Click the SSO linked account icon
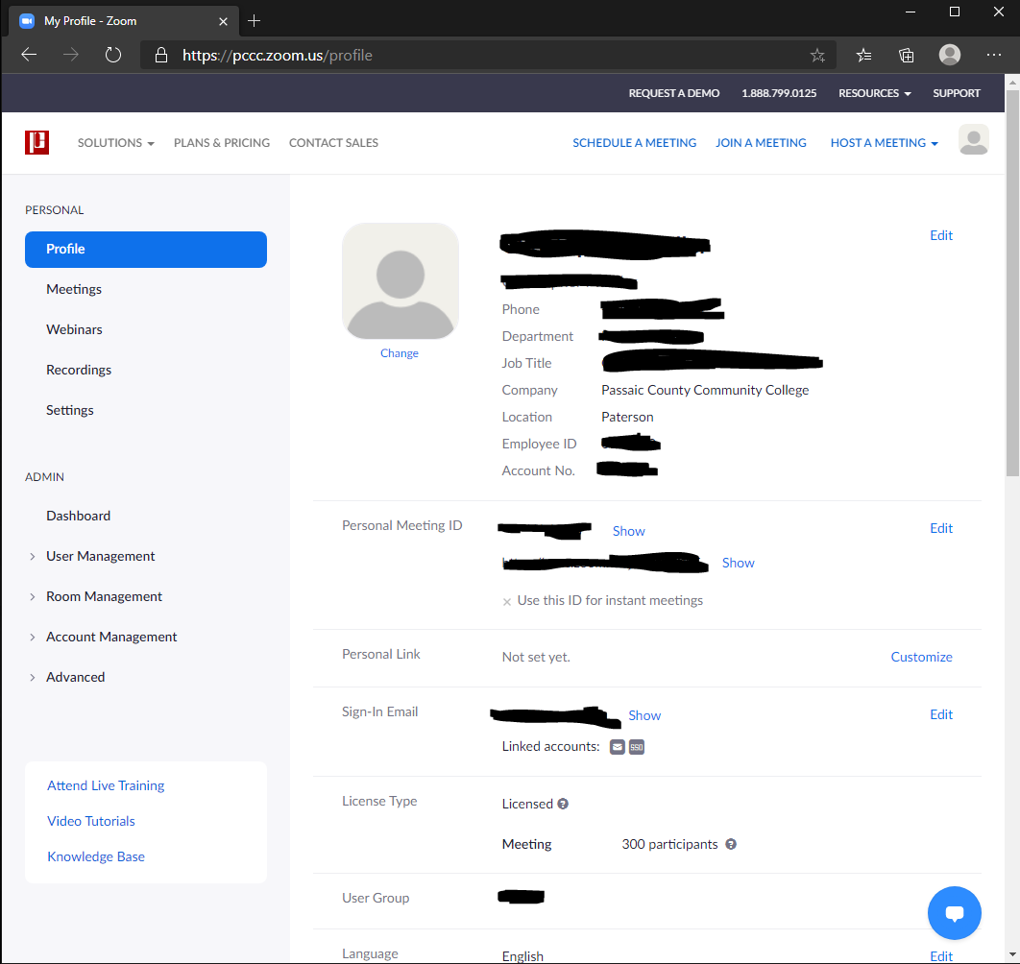This screenshot has height=964, width=1020. [636, 747]
